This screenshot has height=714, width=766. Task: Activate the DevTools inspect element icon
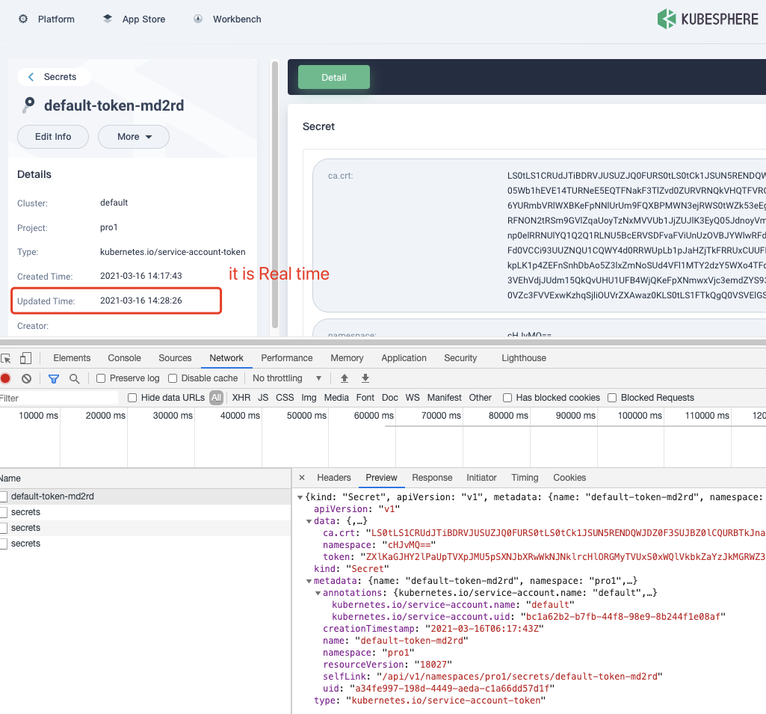tap(6, 358)
